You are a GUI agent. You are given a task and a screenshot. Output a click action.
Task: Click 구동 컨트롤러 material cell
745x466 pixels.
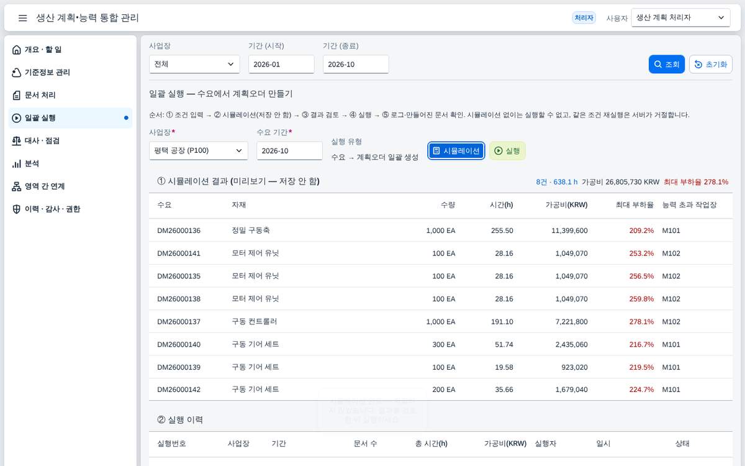(255, 321)
